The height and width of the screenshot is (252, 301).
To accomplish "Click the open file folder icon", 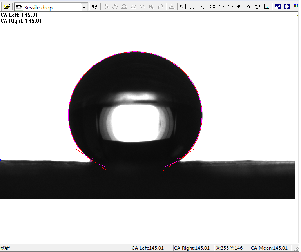I will 7,7.
